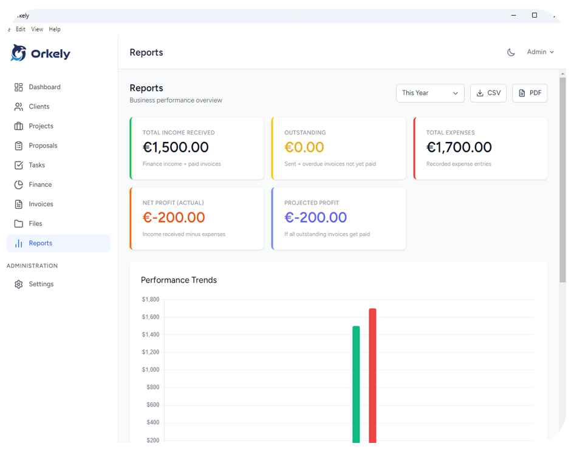
Task: Click the Finance income + paid invoices text
Action: coord(182,164)
